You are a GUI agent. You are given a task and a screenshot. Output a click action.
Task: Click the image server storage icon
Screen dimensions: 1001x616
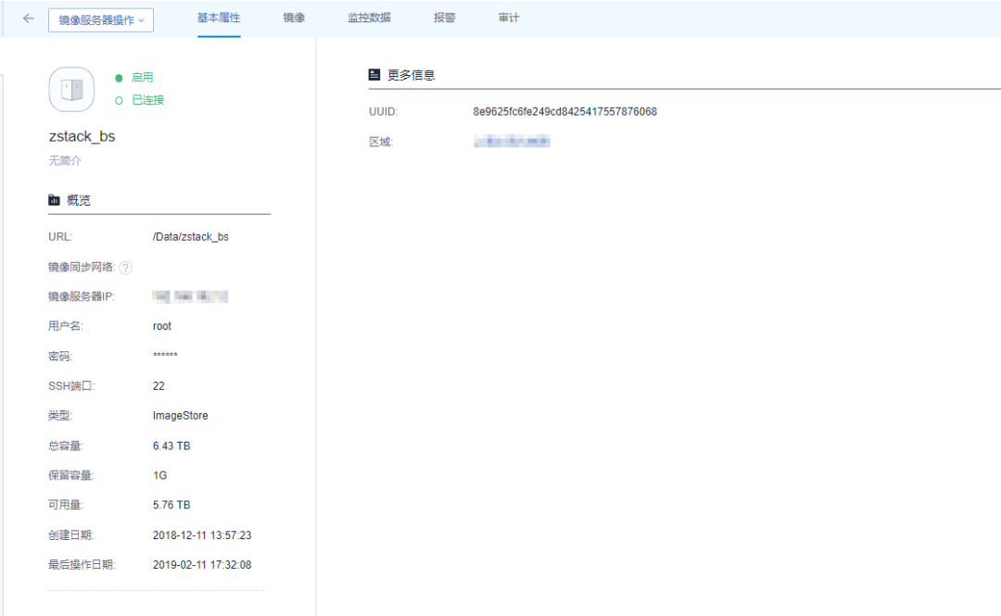click(x=71, y=90)
